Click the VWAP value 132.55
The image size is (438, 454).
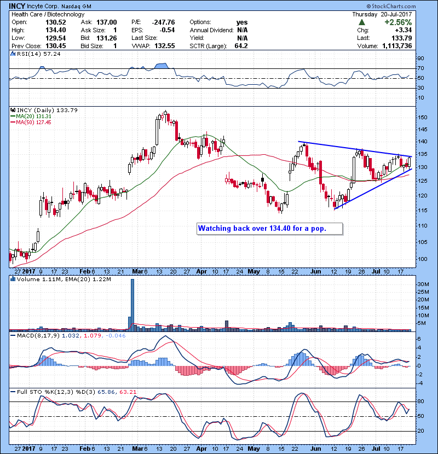tap(165, 46)
